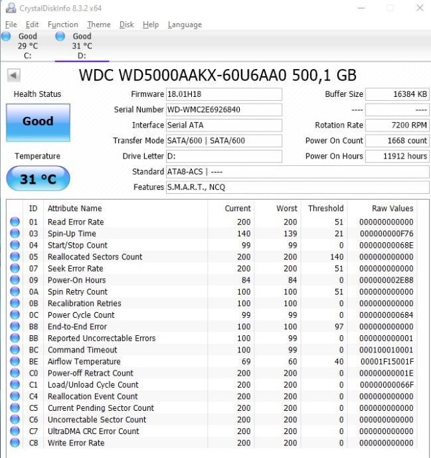Click the CrystalDiskInfo app icon in title bar
This screenshot has width=431, height=458.
pos(11,8)
